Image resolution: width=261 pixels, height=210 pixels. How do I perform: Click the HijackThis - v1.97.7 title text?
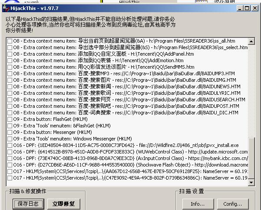click(x=34, y=8)
